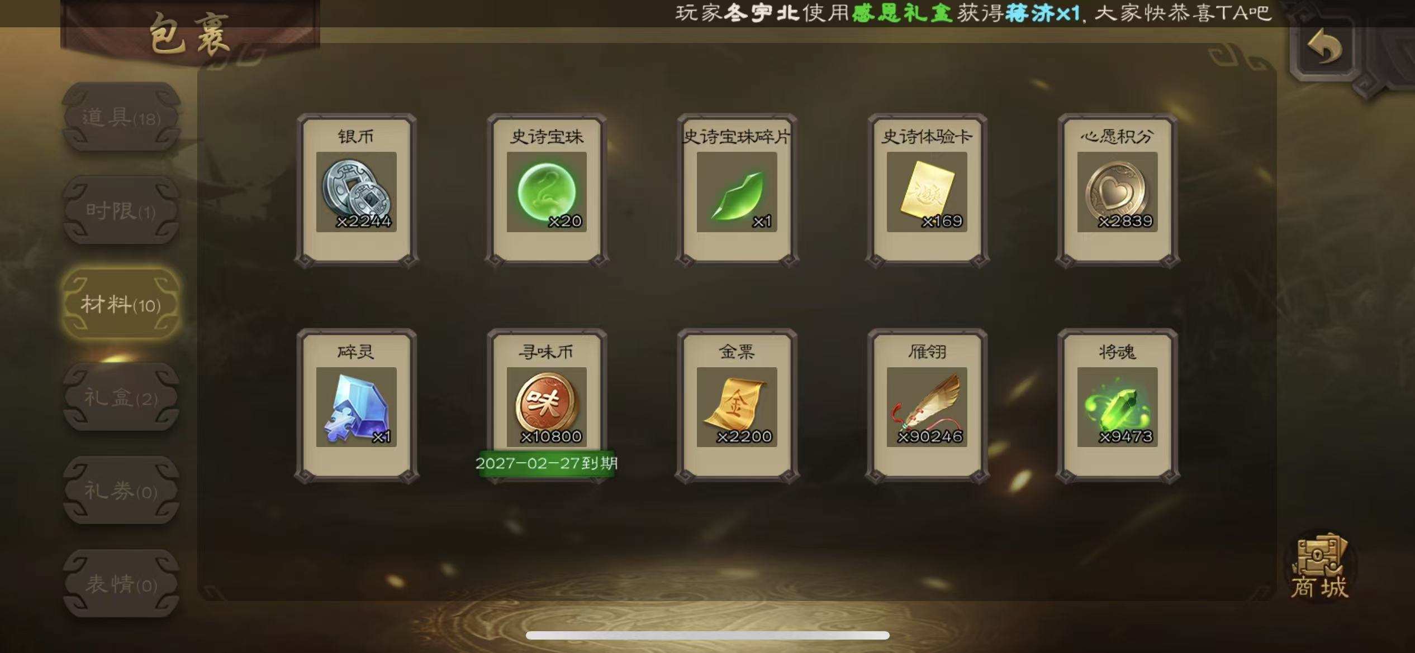Tap the 包裹 title banner
This screenshot has width=1415, height=653.
190,33
